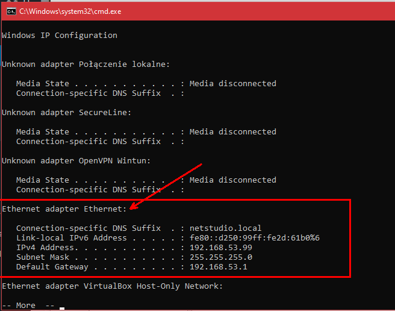Click the "Media disconnected" text under Połączenie lokalne

[x=232, y=84]
